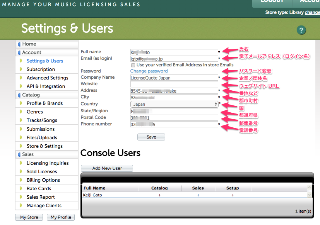Screen dimensions: 320x225
Task: Click the arrow icon beside Genres
Action: (21, 112)
